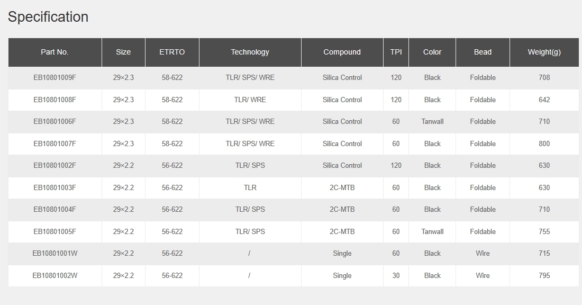Click the Color column header

coord(432,52)
